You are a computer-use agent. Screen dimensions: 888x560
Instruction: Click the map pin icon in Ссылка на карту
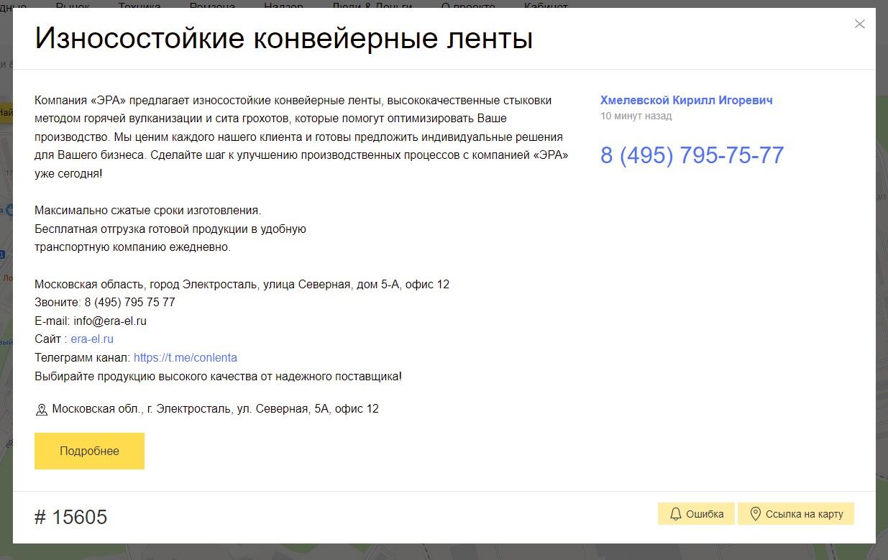click(x=755, y=514)
